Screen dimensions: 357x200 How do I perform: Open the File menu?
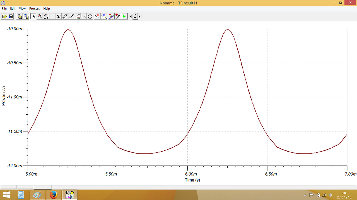[x=4, y=9]
